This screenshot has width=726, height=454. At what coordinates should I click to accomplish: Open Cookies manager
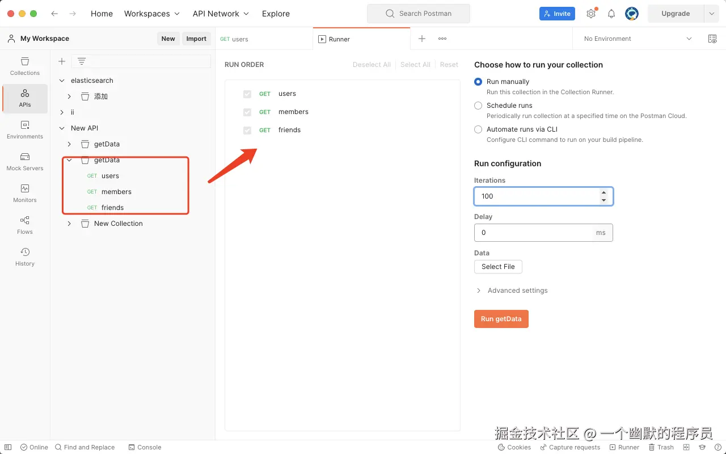(x=514, y=447)
